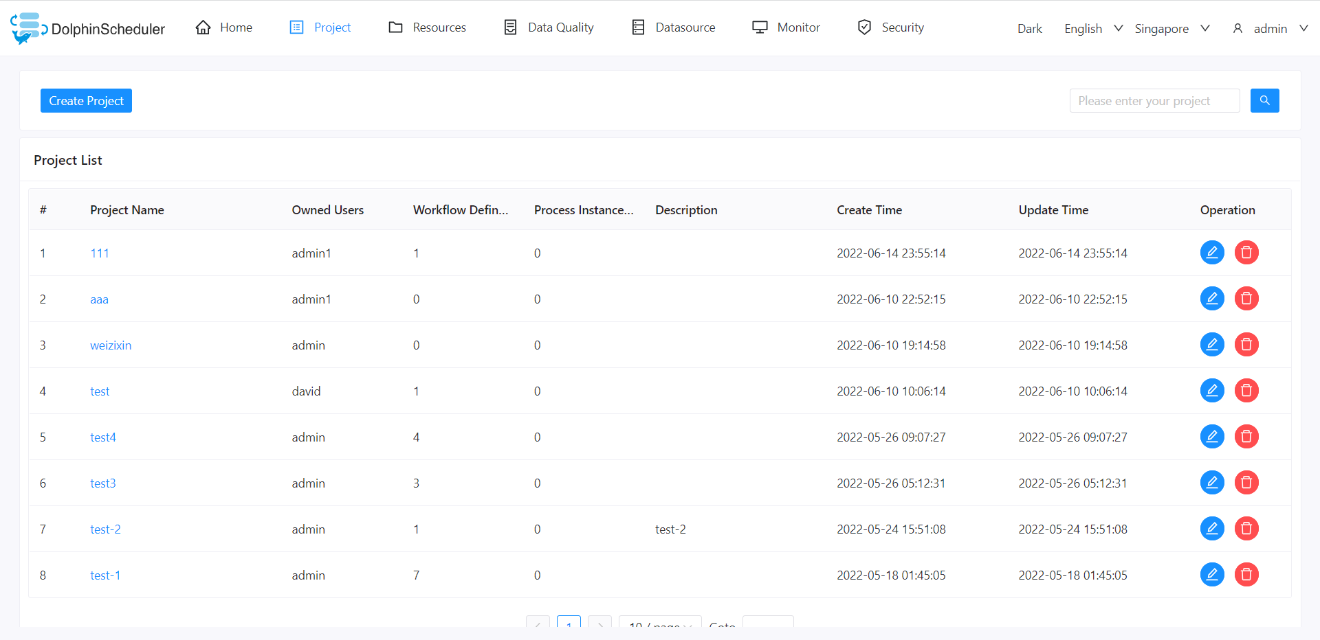
Task: Switch to Dark theme
Action: click(x=1029, y=28)
